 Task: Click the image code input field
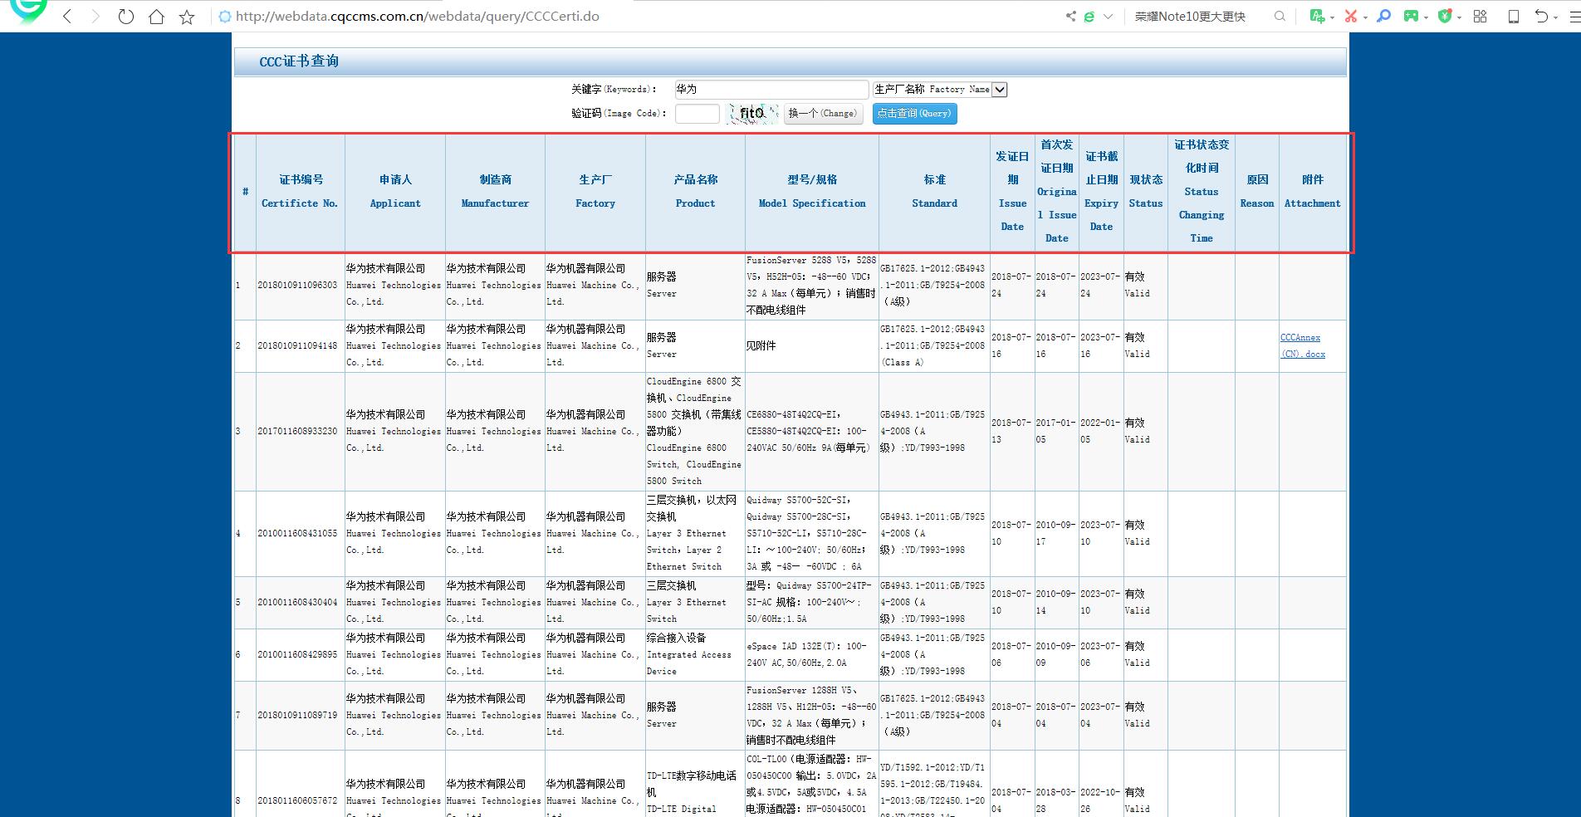pos(697,114)
